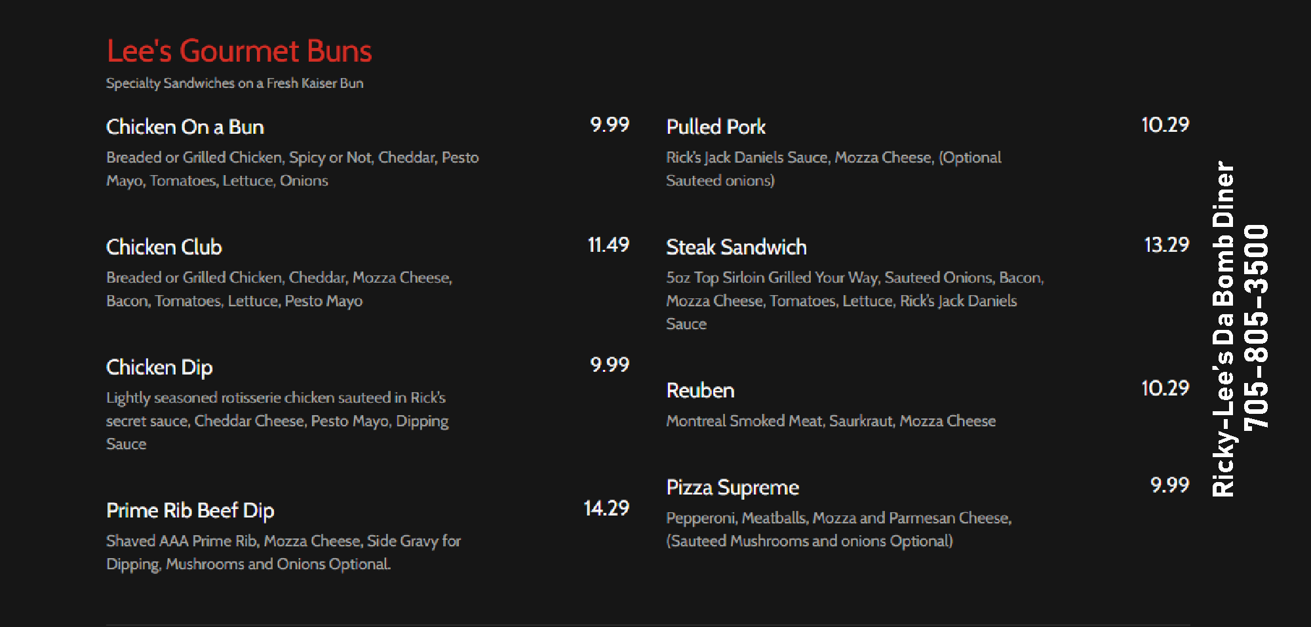Click the 10.29 Reuben price
The height and width of the screenshot is (627, 1311).
(x=1165, y=388)
